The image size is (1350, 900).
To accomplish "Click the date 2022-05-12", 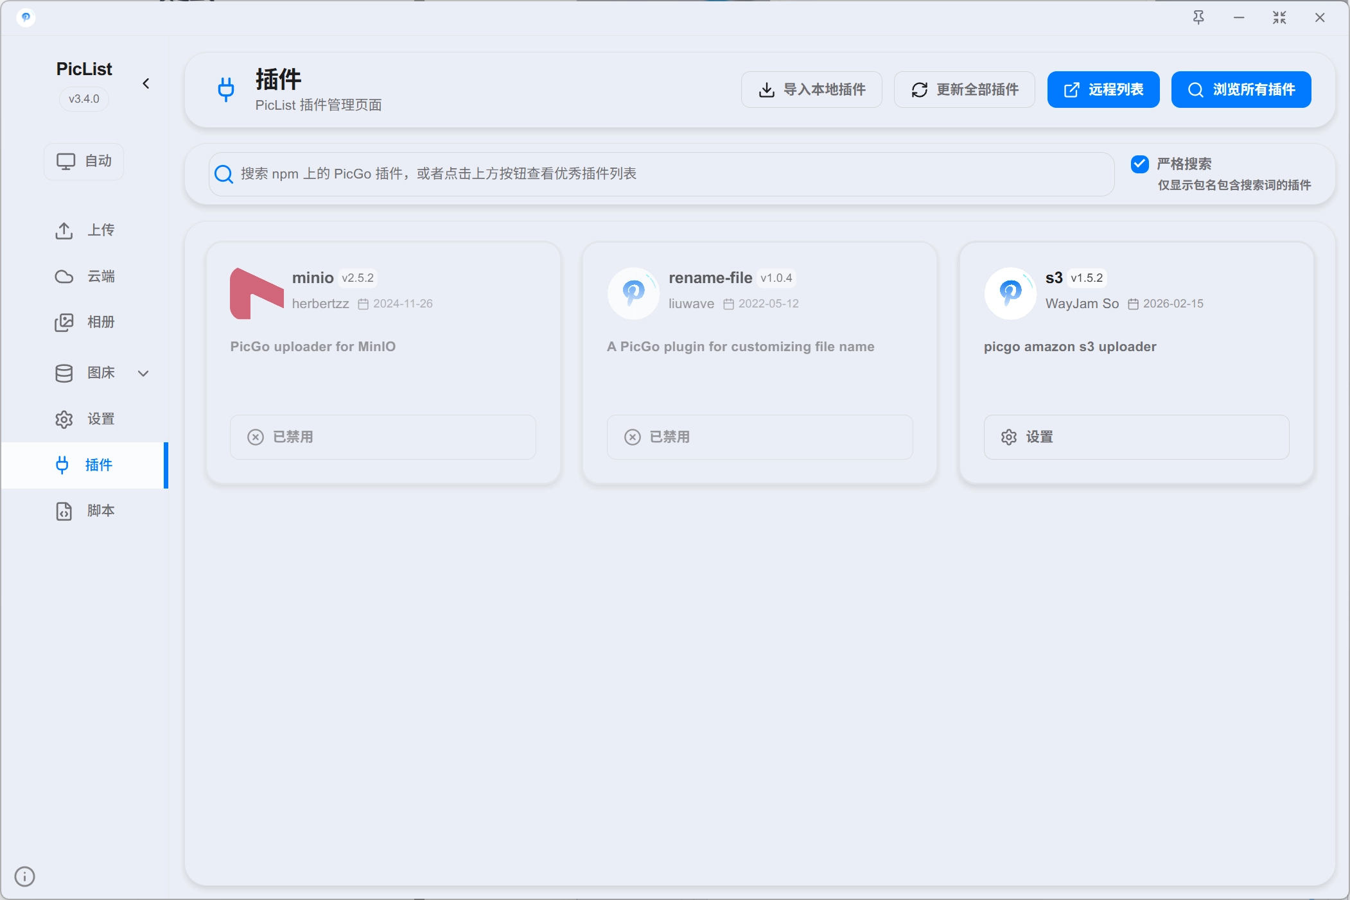I will 769,304.
